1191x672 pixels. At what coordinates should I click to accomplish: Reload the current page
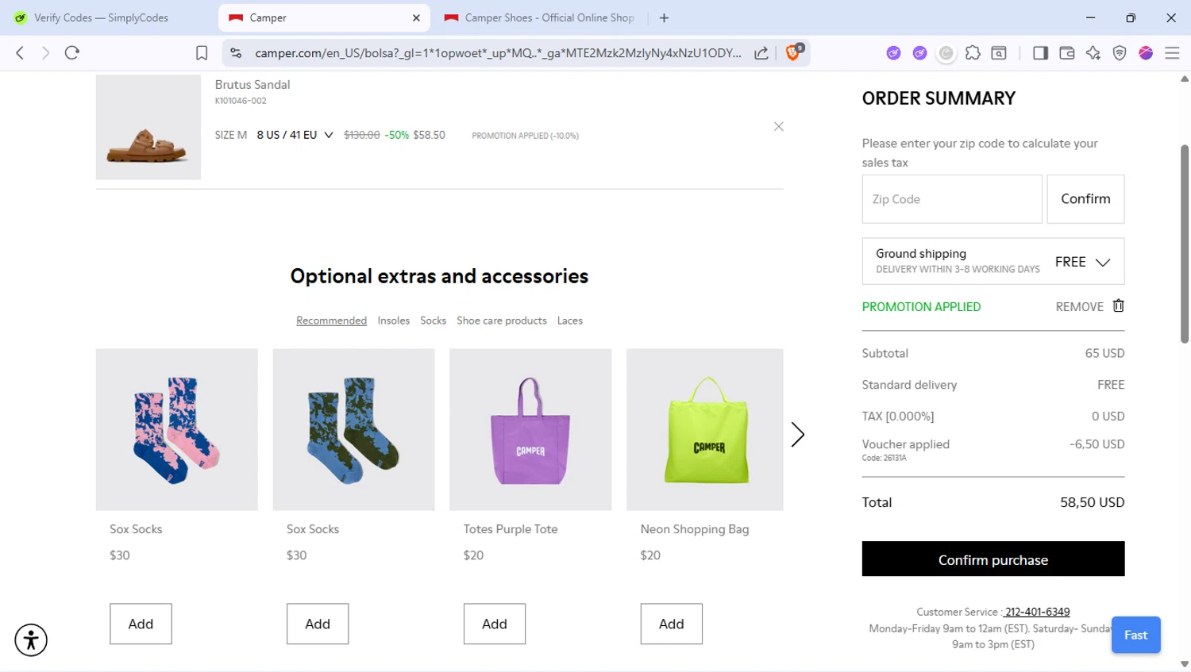(72, 53)
